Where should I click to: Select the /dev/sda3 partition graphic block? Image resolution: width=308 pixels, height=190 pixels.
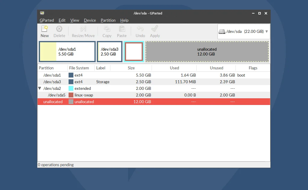109,51
